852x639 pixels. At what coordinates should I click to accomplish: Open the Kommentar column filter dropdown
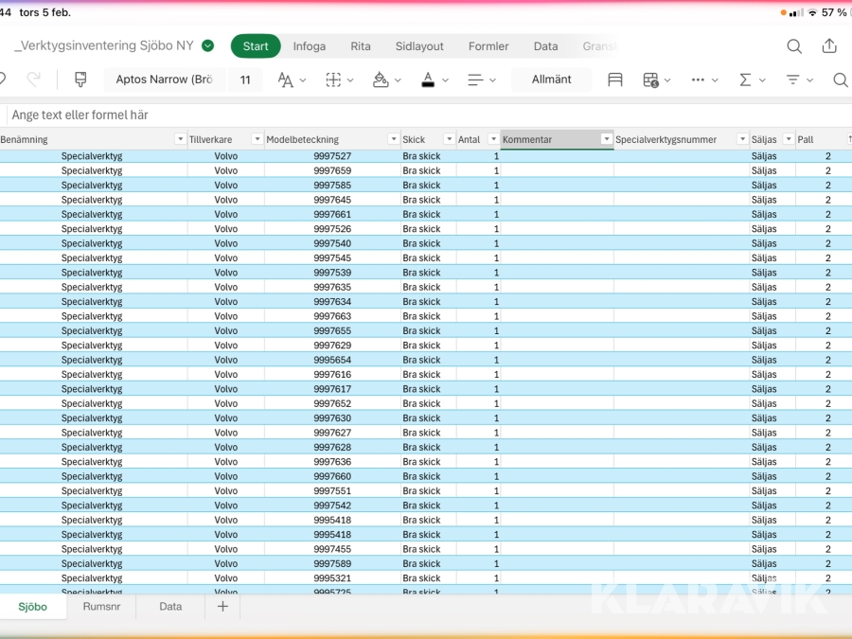[x=606, y=139]
